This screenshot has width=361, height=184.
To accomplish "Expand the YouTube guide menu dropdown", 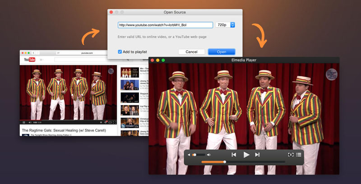I will 42,60.
